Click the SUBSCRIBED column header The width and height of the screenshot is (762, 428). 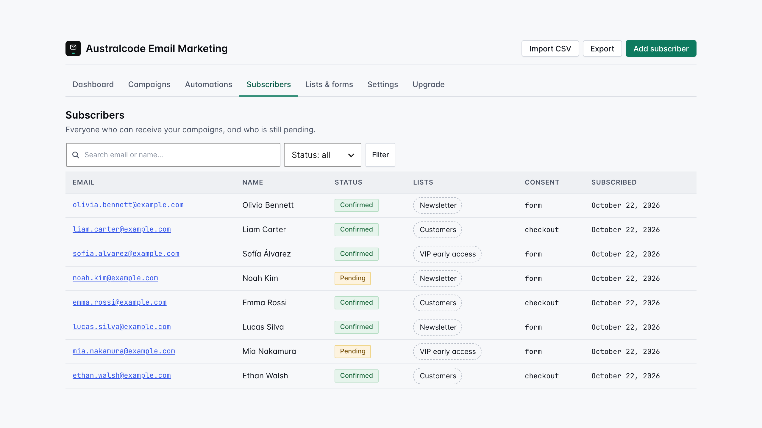click(x=614, y=182)
